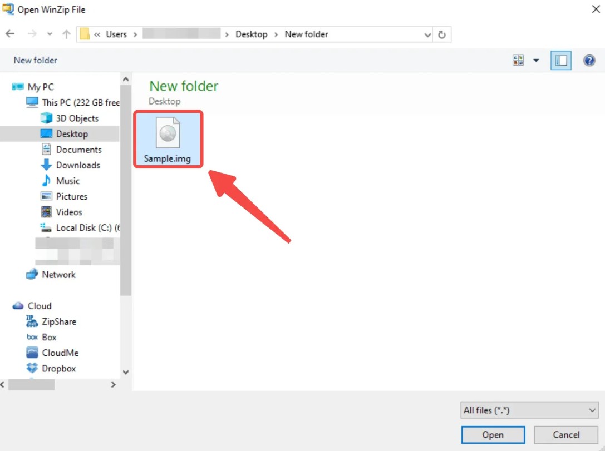Click Desktop in the address path
This screenshot has height=451, width=605.
251,34
